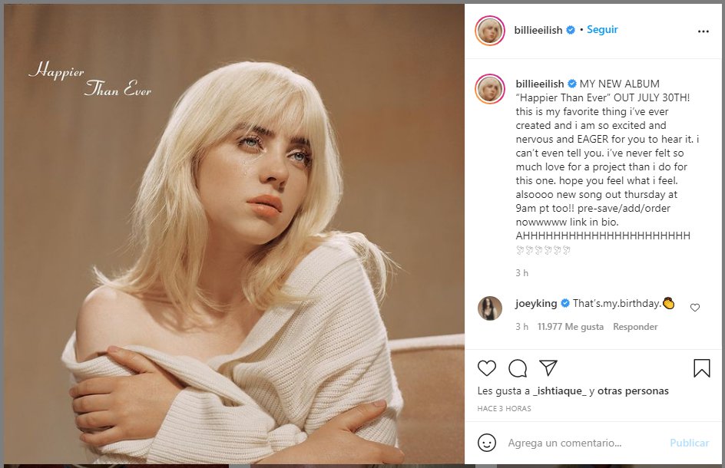
Task: Save the post with the bookmark icon
Action: tap(701, 368)
